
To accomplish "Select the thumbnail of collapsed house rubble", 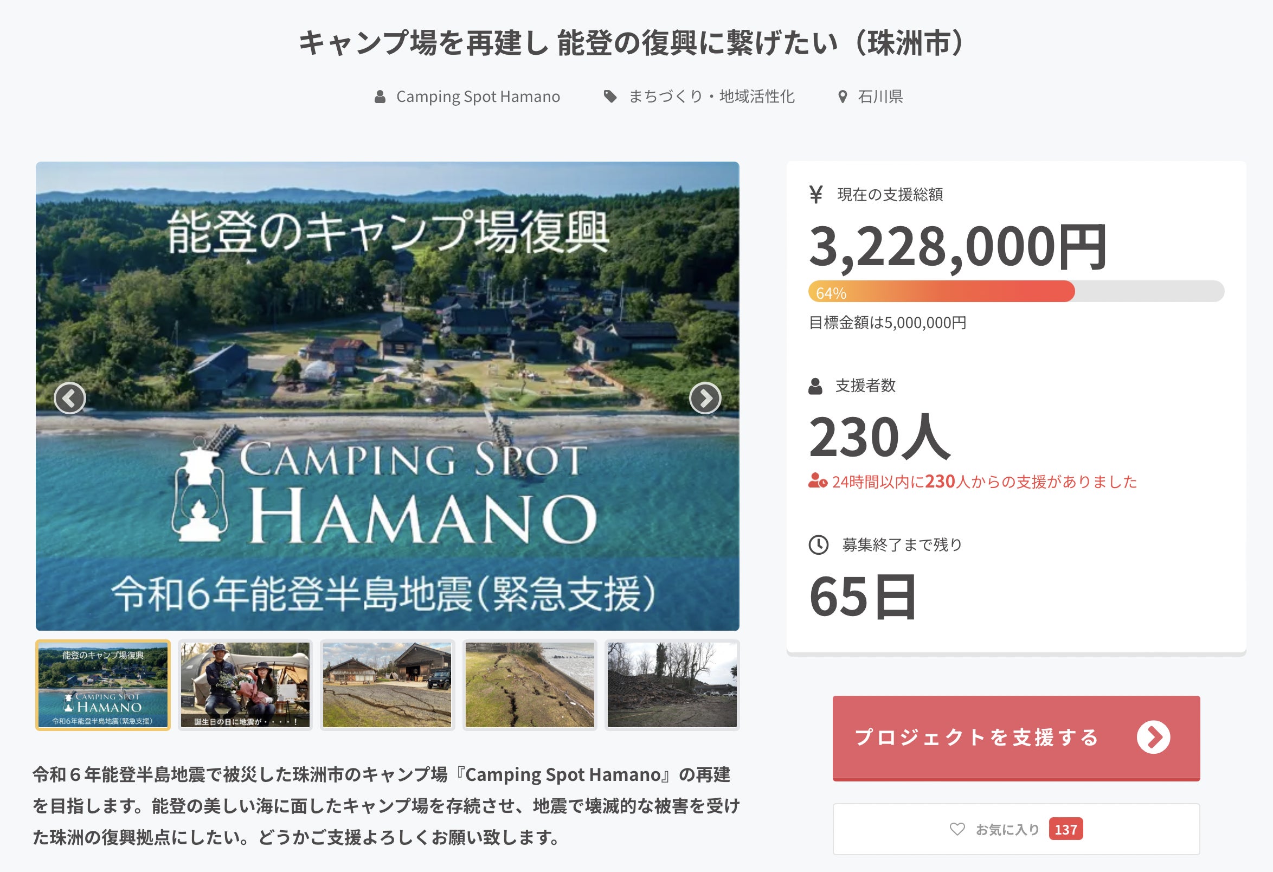I will click(x=672, y=685).
